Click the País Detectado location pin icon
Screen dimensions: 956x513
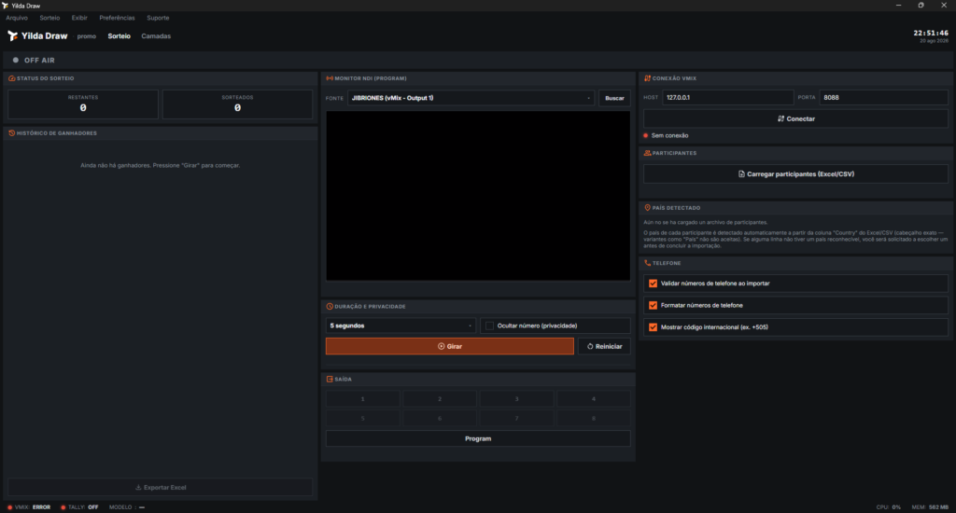click(x=648, y=208)
